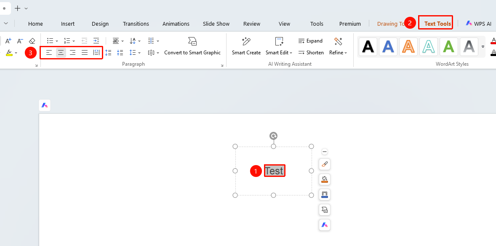Viewport: 496px width, 246px height.
Task: Apply the gray gradient WordArt style
Action: (469, 47)
